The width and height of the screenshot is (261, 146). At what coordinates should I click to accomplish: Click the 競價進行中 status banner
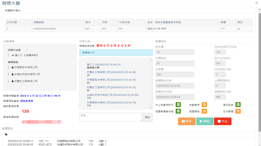[116, 53]
